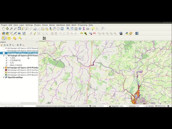Open the Project menu
Image resolution: width=172 pixels, height=129 pixels.
[4, 25]
